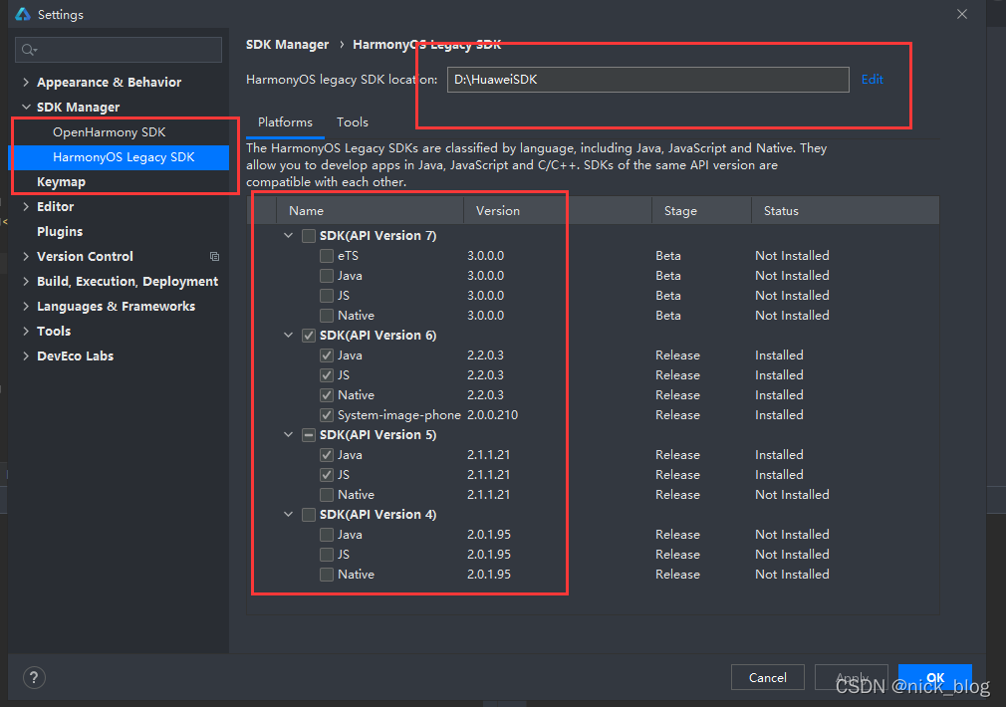Enable eTS 3.0.0.0 checkbox
Viewport: 1006px width, 707px height.
click(327, 256)
